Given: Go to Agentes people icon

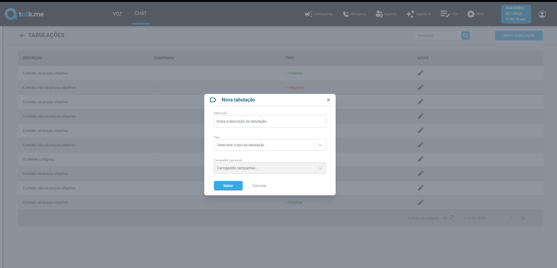Looking at the screenshot, I should (379, 14).
